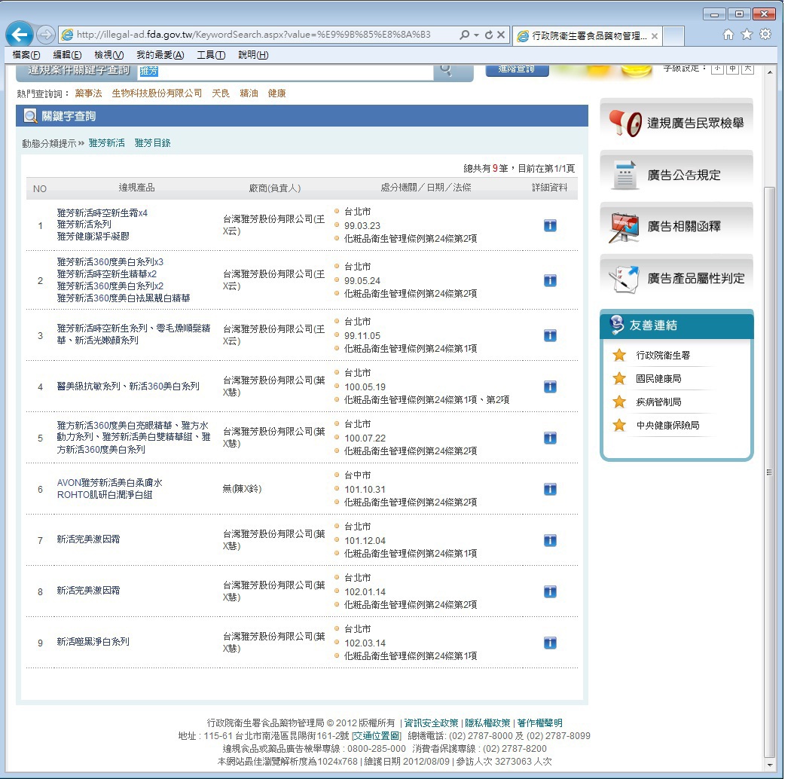The image size is (794, 779).
Task: Click the browser Forward arrow button
Action: click(x=45, y=35)
